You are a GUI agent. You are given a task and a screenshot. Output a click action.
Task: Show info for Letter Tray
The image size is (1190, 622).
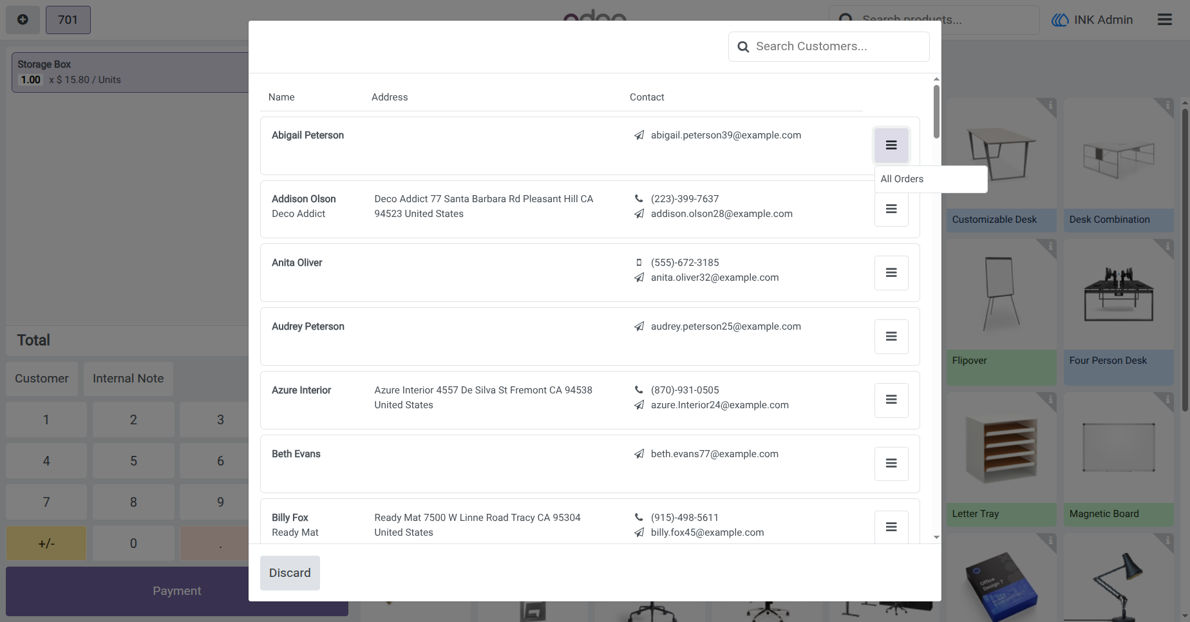coord(1050,399)
